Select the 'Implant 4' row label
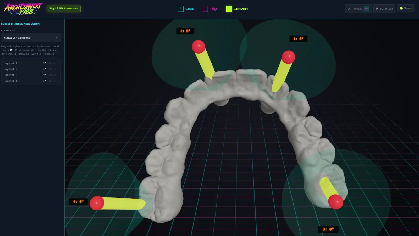Viewport: 419px width, 236px height. [x=11, y=81]
